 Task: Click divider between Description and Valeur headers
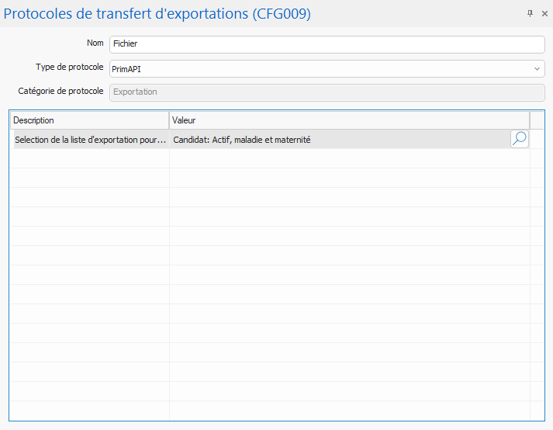click(169, 120)
